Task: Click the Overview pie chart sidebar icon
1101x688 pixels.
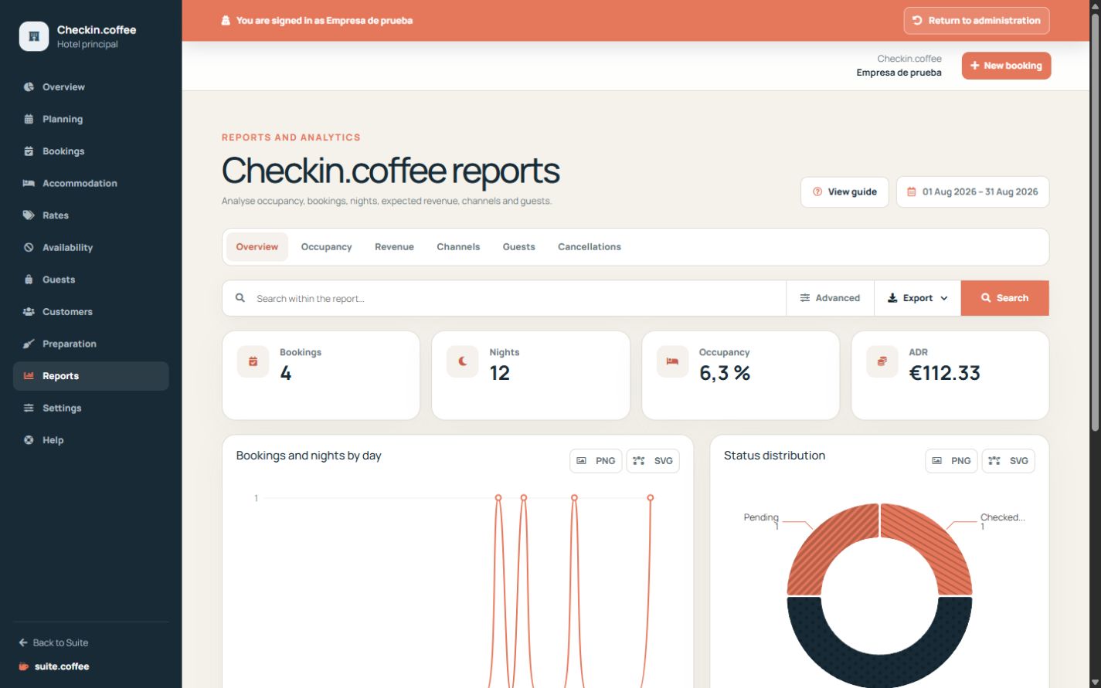Action: click(x=29, y=87)
